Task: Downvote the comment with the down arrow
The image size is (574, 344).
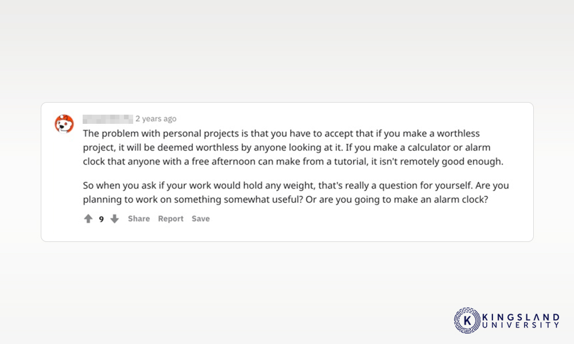Action: (x=115, y=218)
